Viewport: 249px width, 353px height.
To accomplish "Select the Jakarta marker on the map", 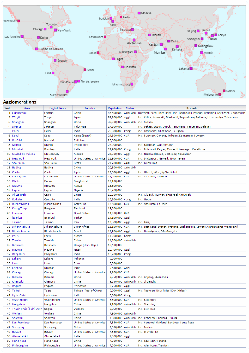I will 191,68.
